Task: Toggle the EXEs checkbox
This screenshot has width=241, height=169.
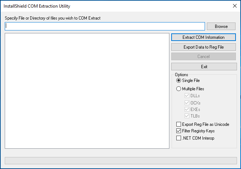Action: [187, 110]
